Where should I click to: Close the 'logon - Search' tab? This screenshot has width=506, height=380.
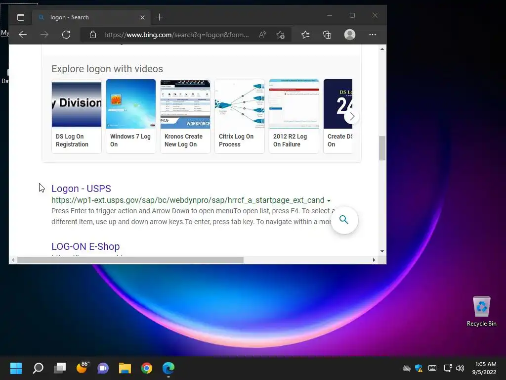(x=142, y=17)
